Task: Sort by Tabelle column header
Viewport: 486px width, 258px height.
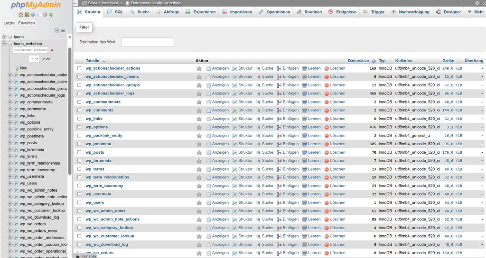Action: (x=93, y=61)
